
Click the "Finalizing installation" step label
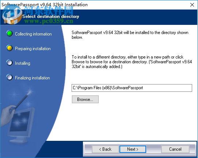pos(32,78)
